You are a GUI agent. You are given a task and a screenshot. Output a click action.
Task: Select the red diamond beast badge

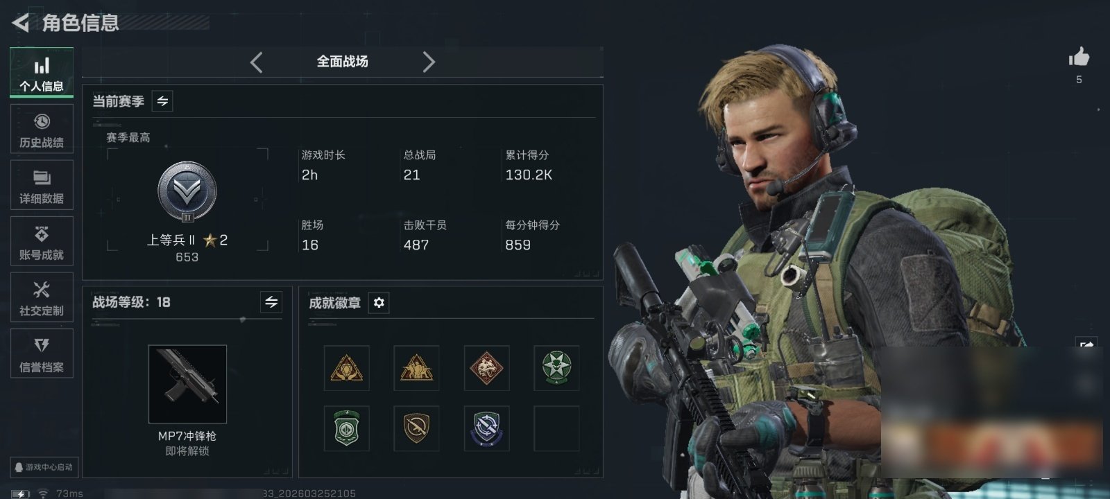(486, 368)
